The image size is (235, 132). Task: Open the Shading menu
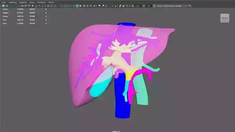coord(13,2)
